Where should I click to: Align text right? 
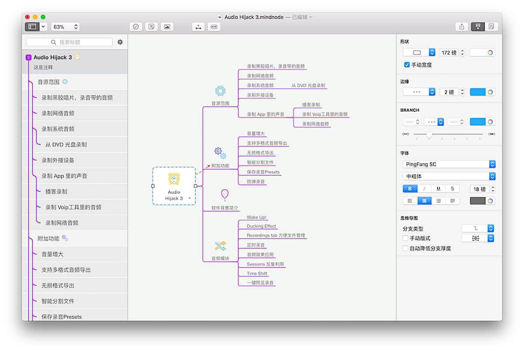(438, 201)
